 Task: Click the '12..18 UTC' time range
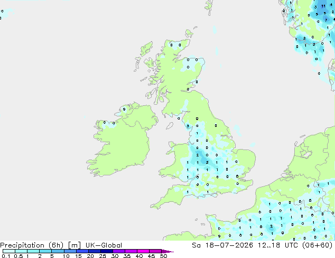(277, 245)
